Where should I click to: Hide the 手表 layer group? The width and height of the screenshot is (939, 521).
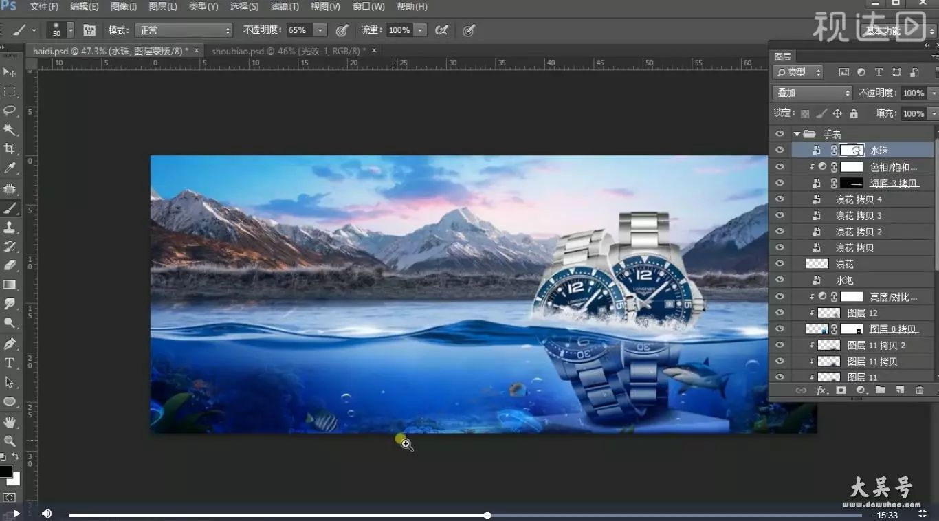click(780, 134)
